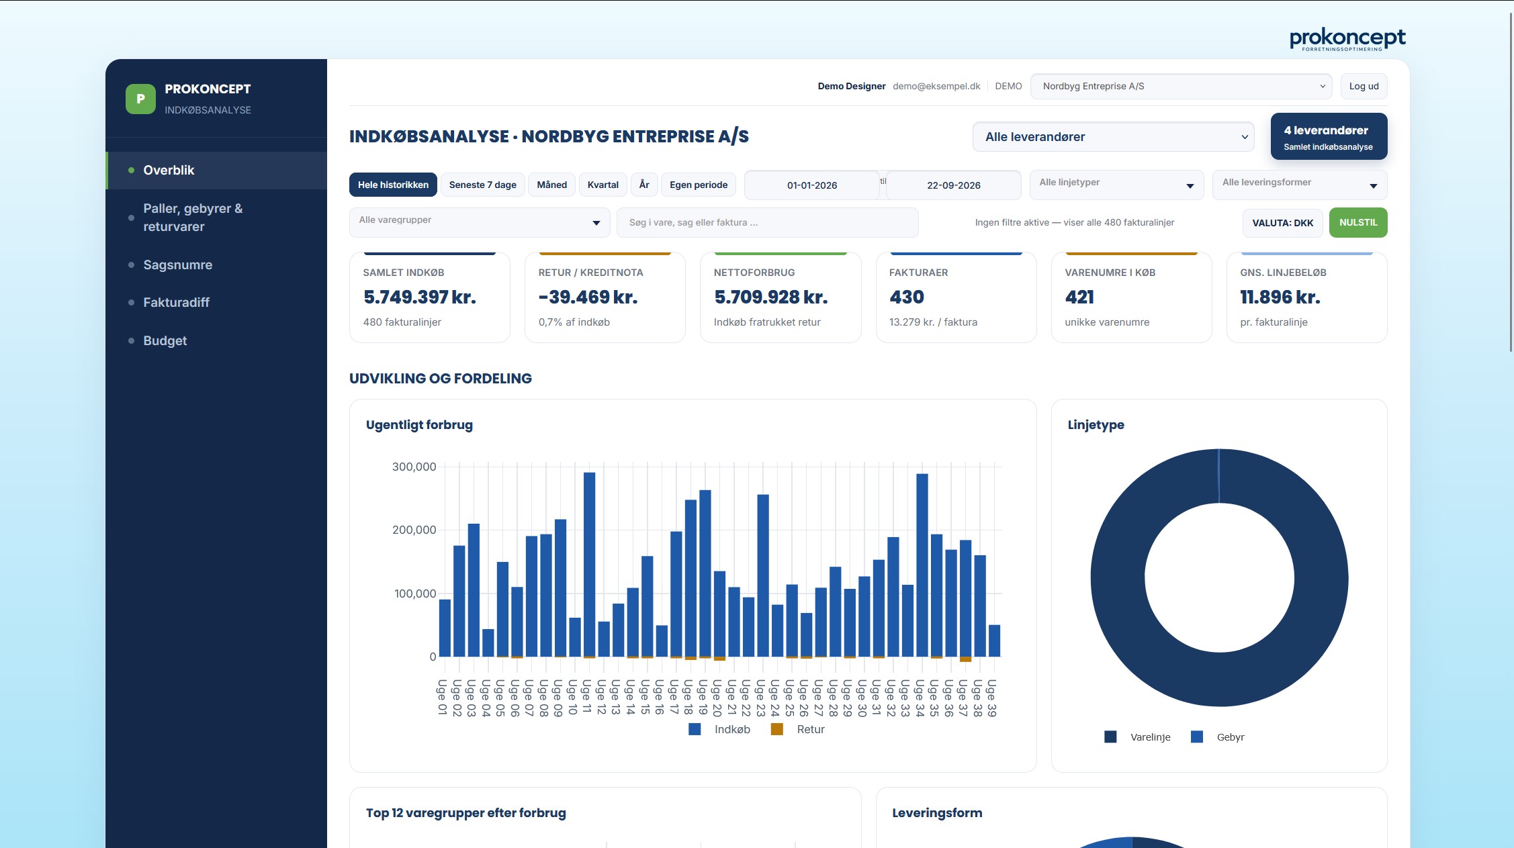
Task: Select the Egen periode filter
Action: 699,185
